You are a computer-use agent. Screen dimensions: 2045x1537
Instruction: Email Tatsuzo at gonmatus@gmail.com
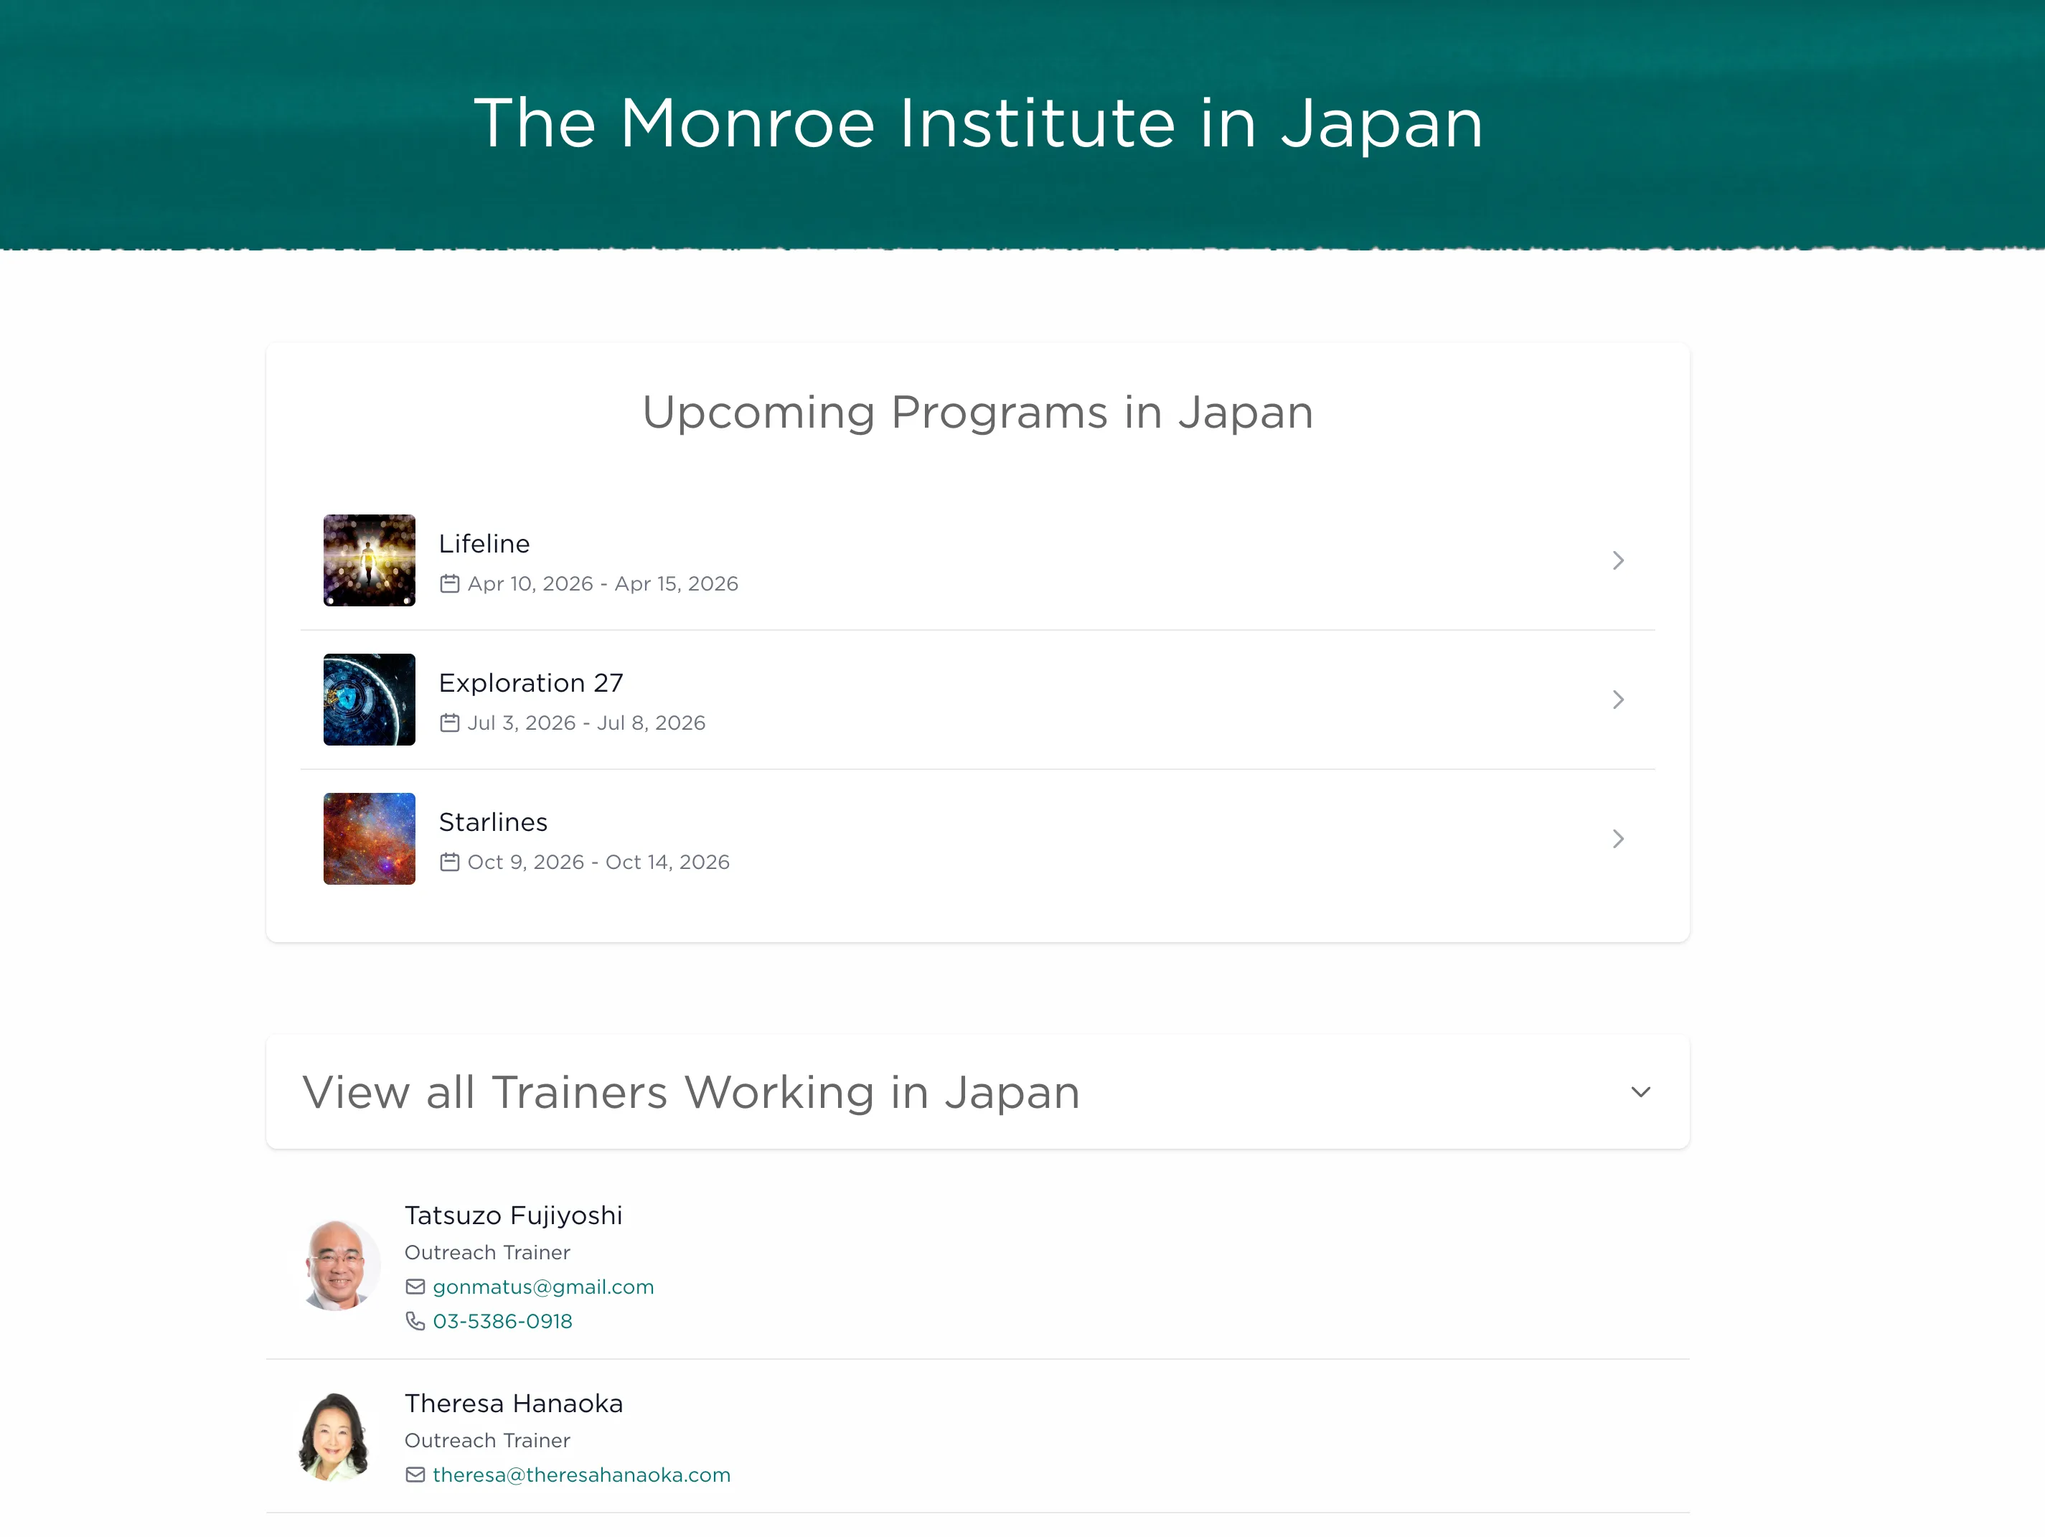point(542,1287)
